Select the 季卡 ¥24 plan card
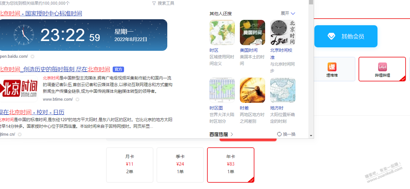 pyautogui.click(x=180, y=165)
